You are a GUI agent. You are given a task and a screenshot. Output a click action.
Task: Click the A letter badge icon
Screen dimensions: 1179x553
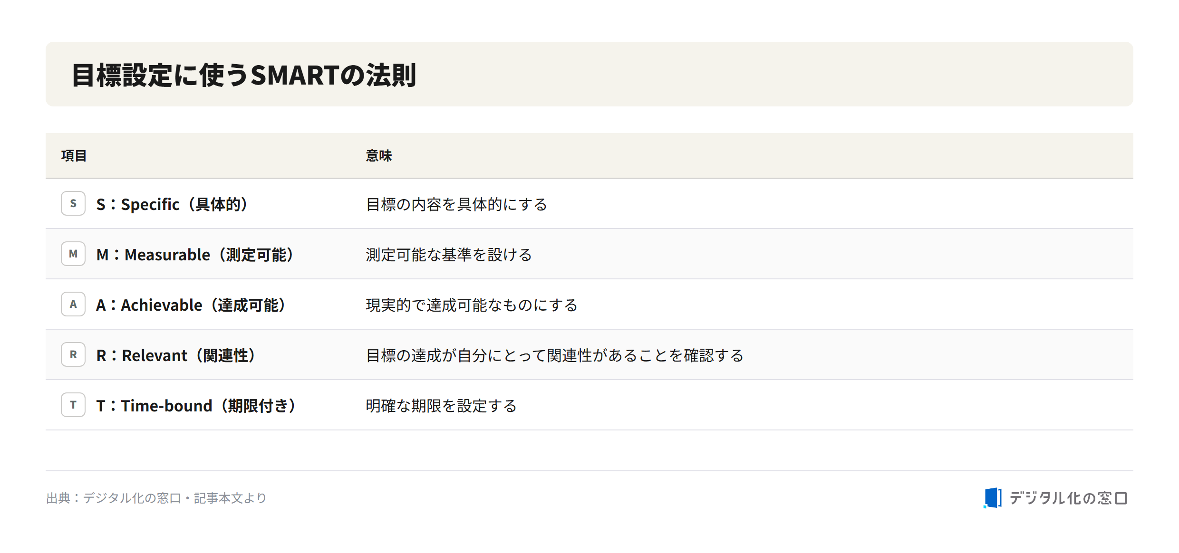[73, 304]
